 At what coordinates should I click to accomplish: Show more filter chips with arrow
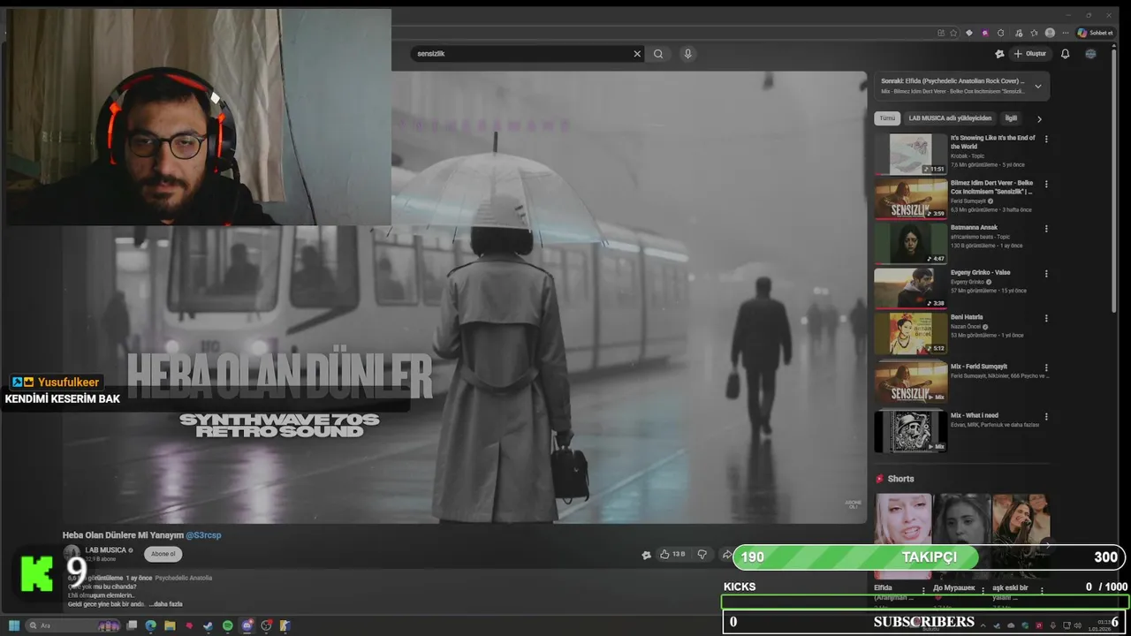point(1039,118)
